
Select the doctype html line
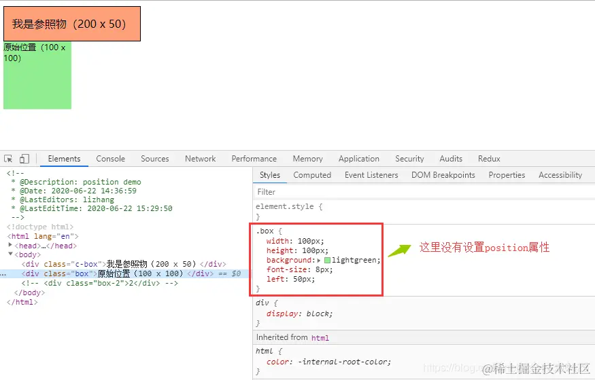point(40,227)
